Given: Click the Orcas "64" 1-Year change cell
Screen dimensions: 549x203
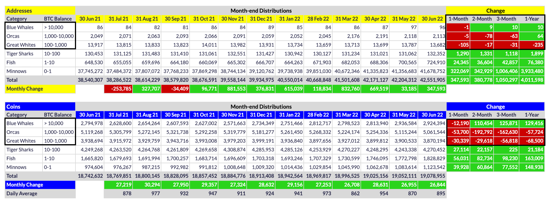Looking at the screenshot, I should pos(532,36).
